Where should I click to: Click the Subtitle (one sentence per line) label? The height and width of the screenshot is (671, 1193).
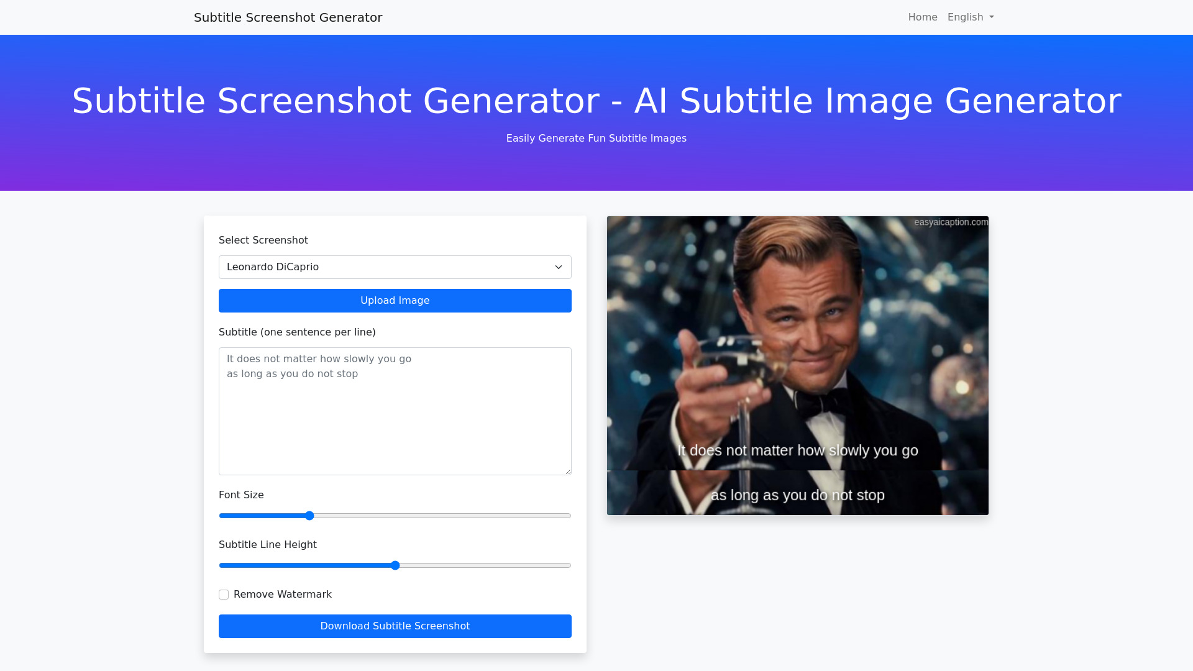coord(297,332)
